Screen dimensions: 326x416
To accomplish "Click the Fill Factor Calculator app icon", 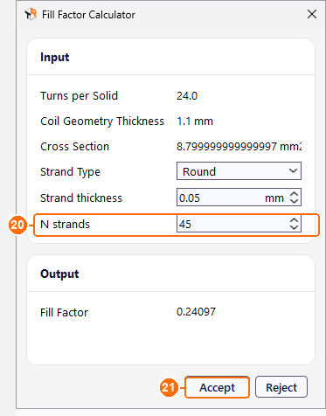I will click(31, 14).
